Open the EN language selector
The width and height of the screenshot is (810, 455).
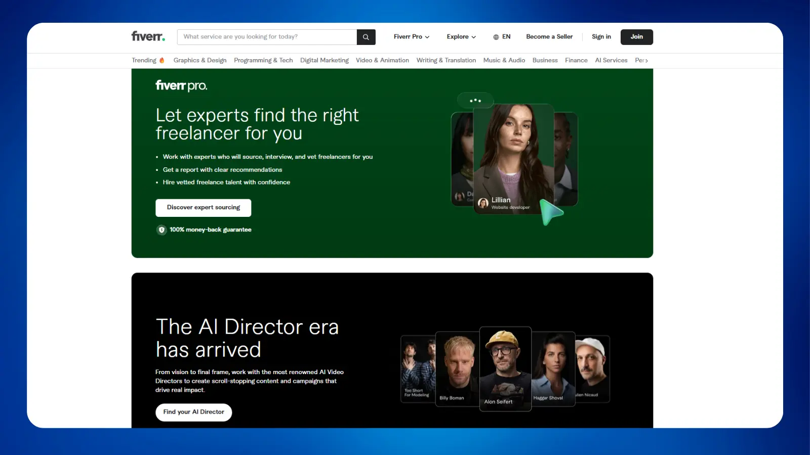tap(502, 37)
